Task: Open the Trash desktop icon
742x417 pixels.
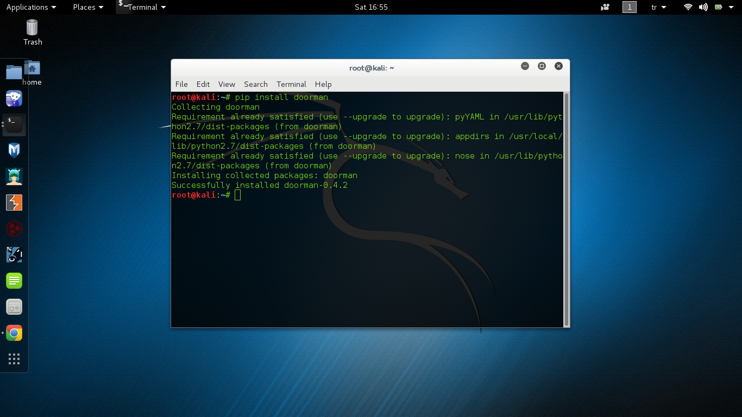Action: (33, 32)
